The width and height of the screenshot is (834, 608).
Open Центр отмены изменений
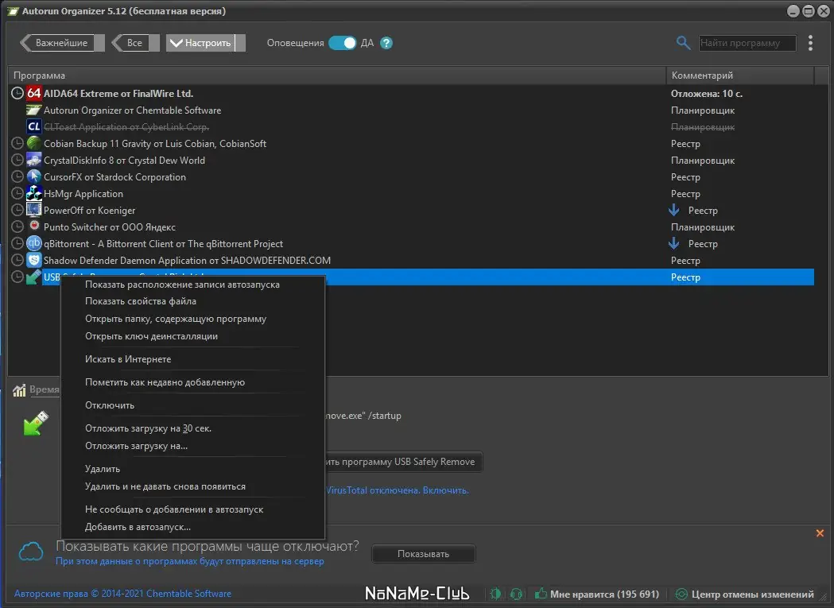click(745, 594)
